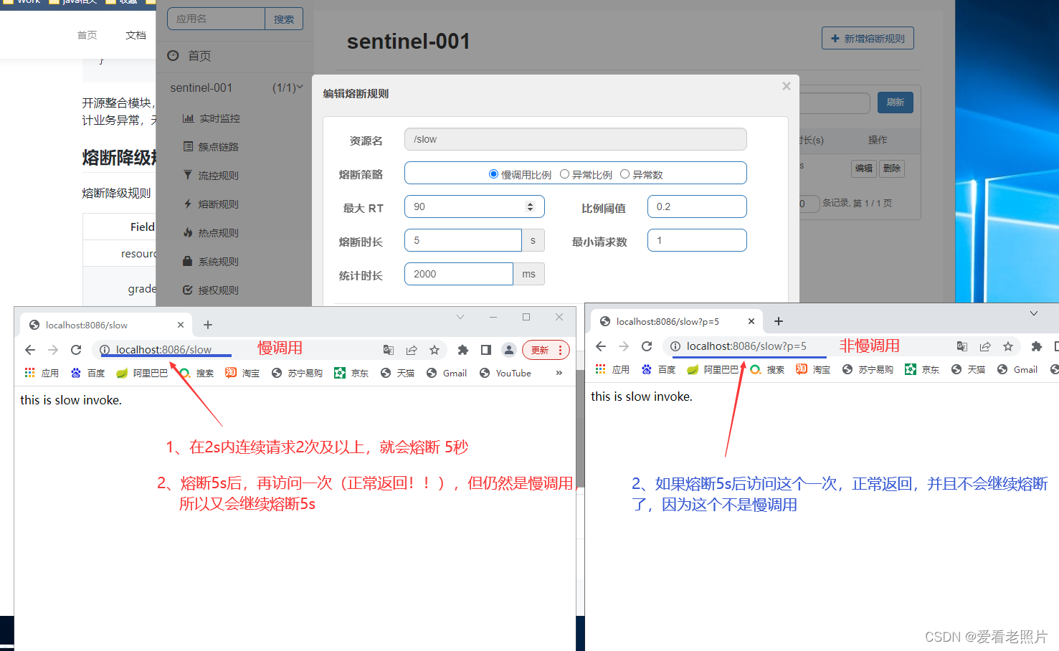Open translate icon in right browser address bar

pyautogui.click(x=962, y=346)
